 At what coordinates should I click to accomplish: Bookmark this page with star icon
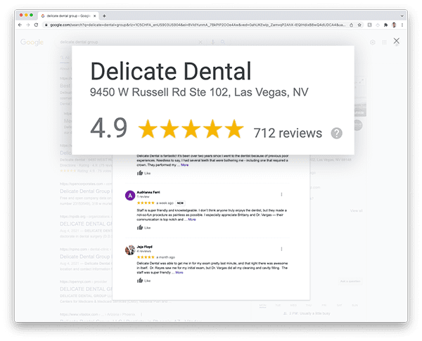pos(359,25)
